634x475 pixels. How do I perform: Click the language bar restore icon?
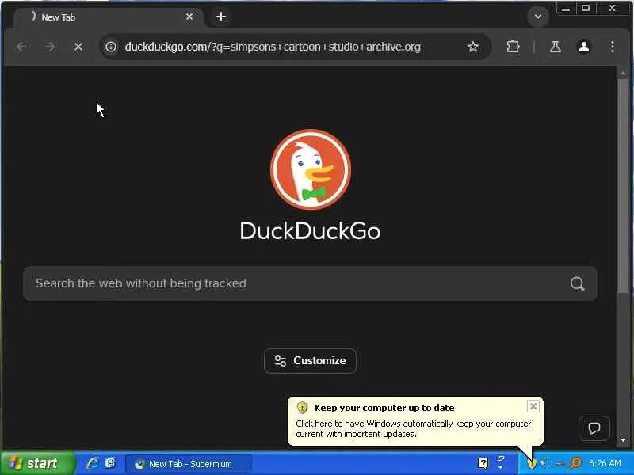(x=501, y=458)
